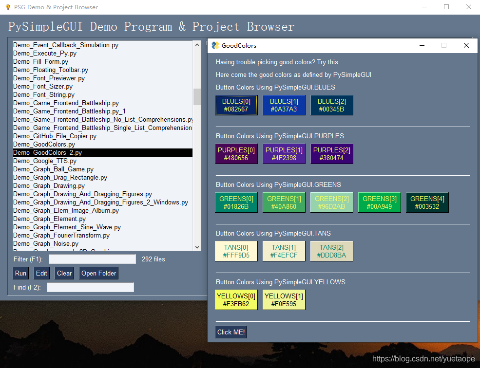
Task: Choose the TANS[2] #DDD8BA button
Action: tap(331, 251)
